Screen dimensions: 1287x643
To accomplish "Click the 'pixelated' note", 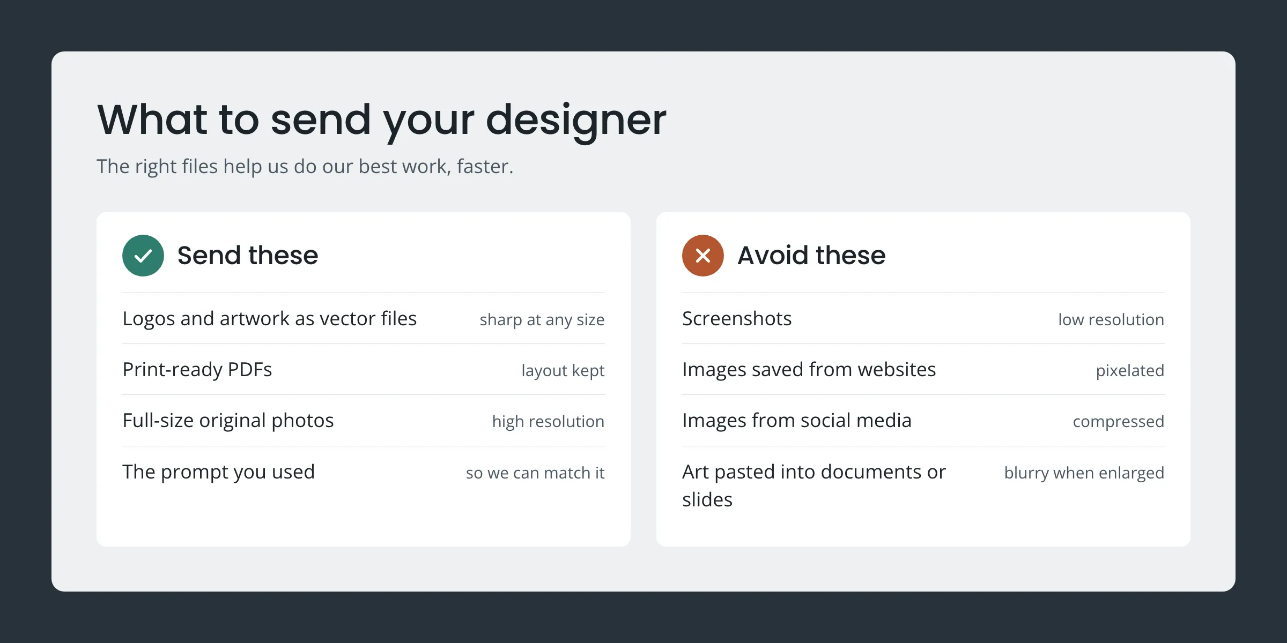I will pos(1130,371).
